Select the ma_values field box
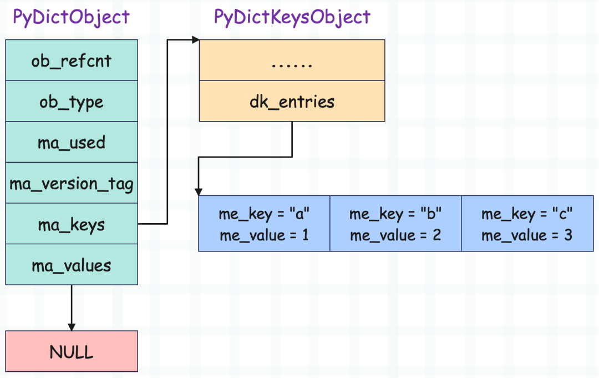Viewport: 599px width, 378px height. pyautogui.click(x=72, y=264)
